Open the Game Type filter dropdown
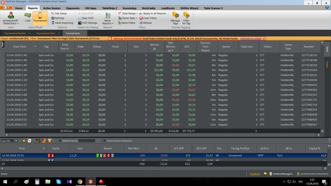 coord(128,18)
